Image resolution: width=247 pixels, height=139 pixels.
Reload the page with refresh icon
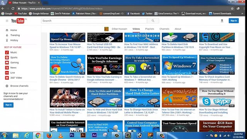[x=13, y=8]
